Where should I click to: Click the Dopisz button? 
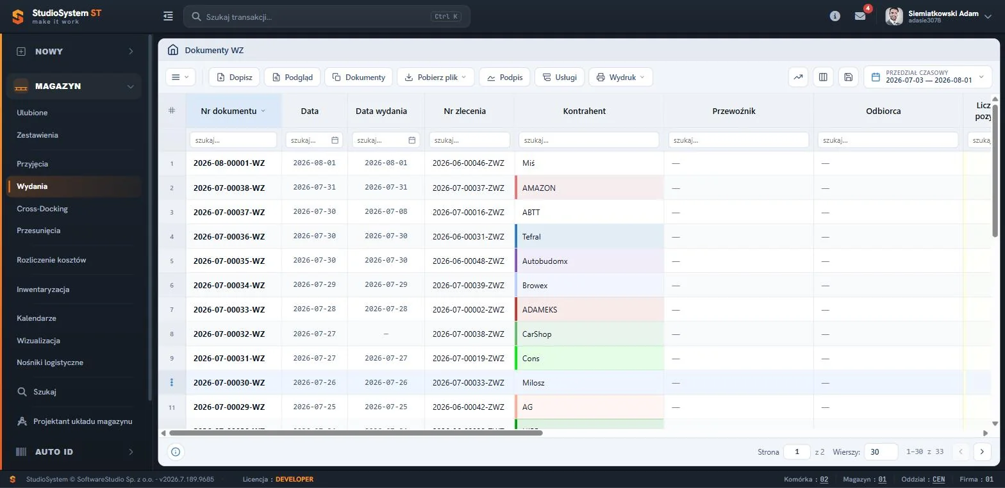click(x=234, y=77)
